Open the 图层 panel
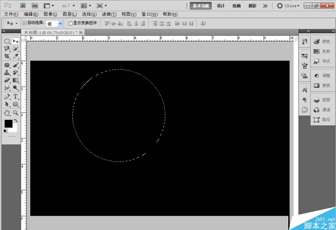The image size is (336, 230). click(x=322, y=100)
